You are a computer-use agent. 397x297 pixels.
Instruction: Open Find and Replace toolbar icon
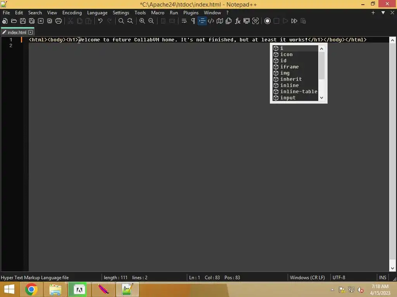tap(130, 21)
